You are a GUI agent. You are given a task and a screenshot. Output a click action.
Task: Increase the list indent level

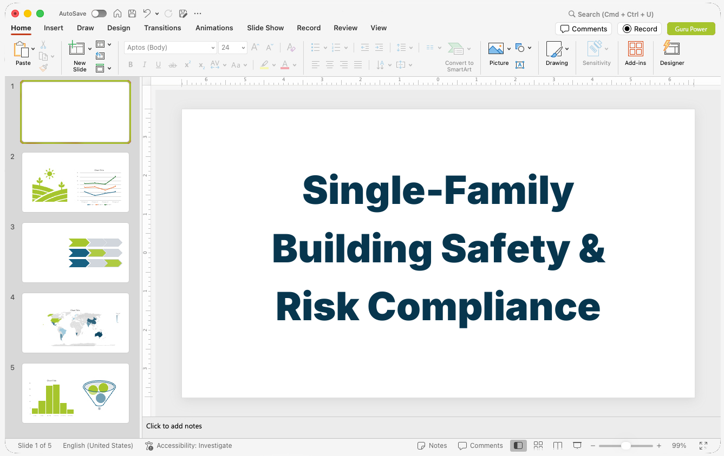[x=379, y=48]
